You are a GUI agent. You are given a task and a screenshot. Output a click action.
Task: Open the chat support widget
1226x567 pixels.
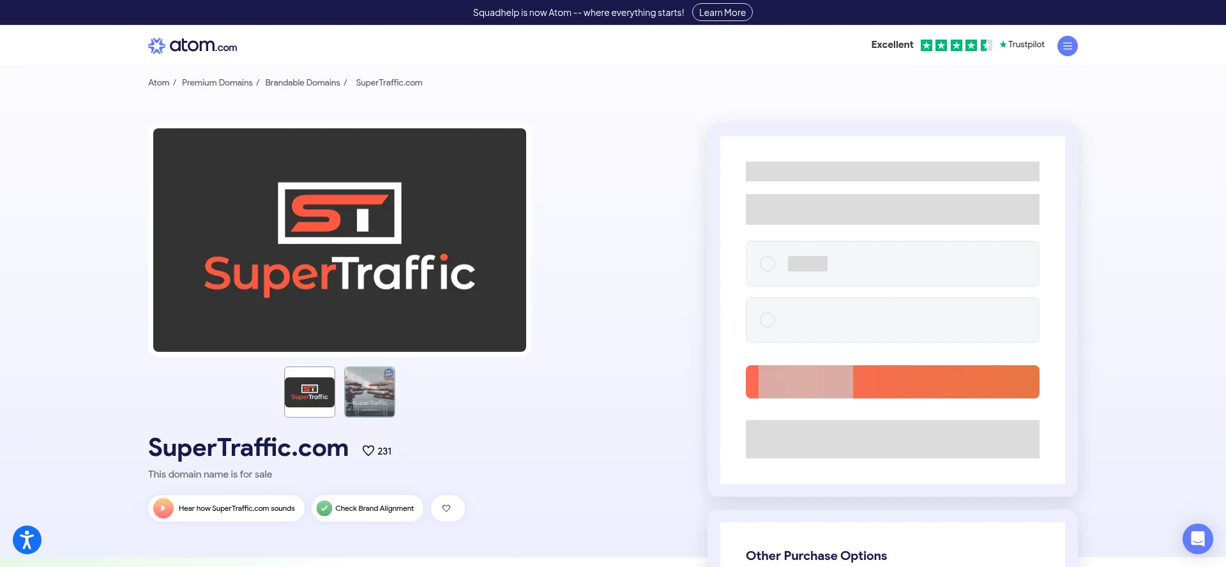click(1197, 539)
